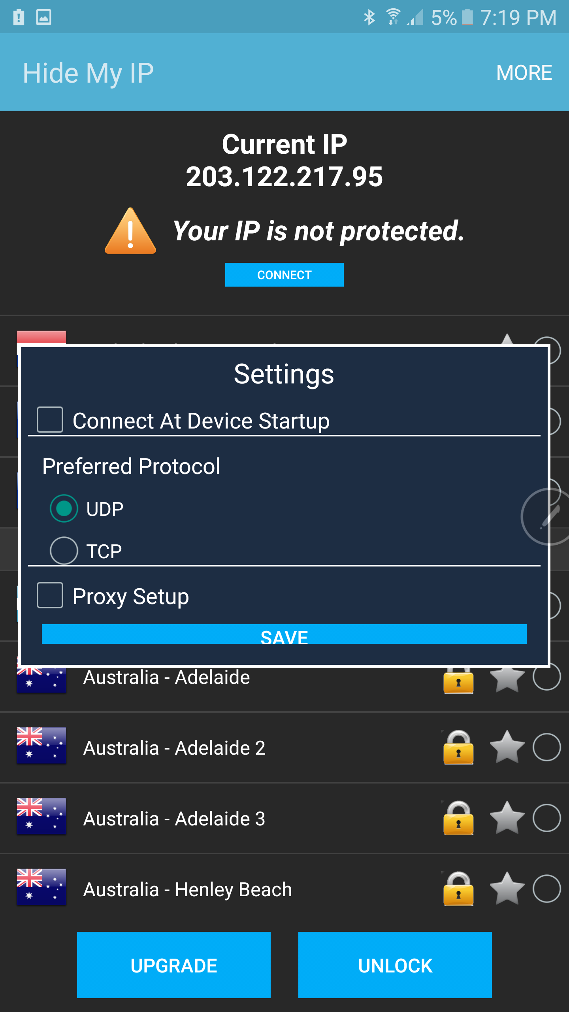Star the Australia - Henley Beach server

point(507,888)
